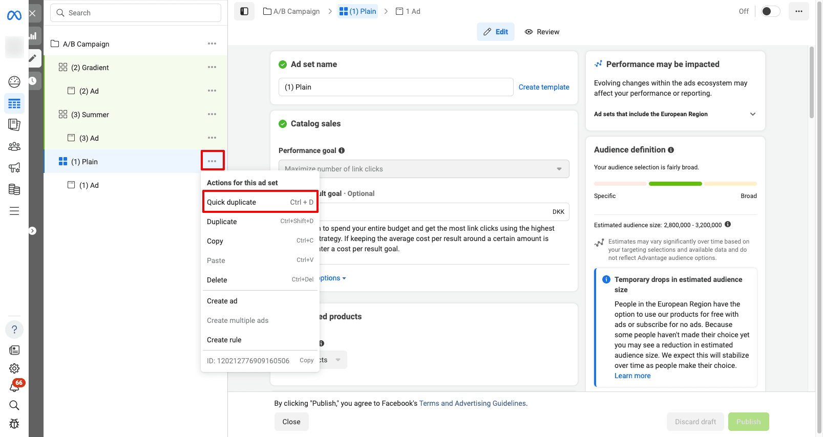Open the notifications bell icon
823x437 pixels.
(x=14, y=387)
